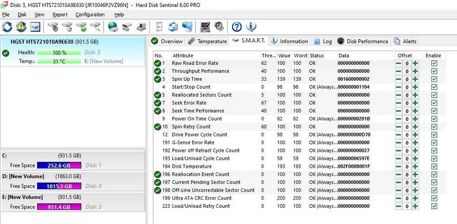
Task: Toggle Enable checkbox for Spin Up Time
Action: tap(434, 79)
